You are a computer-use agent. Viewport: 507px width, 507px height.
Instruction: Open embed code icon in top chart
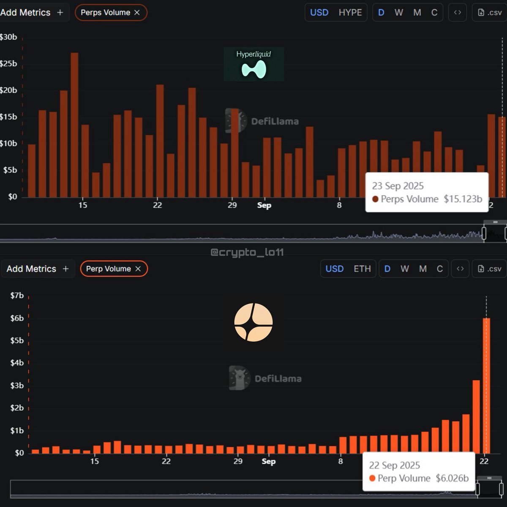pyautogui.click(x=458, y=13)
